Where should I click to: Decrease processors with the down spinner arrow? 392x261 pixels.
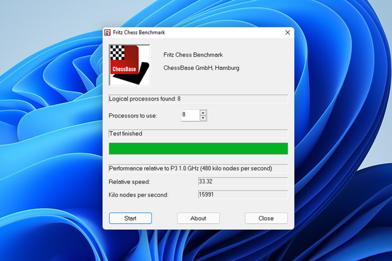(x=203, y=118)
